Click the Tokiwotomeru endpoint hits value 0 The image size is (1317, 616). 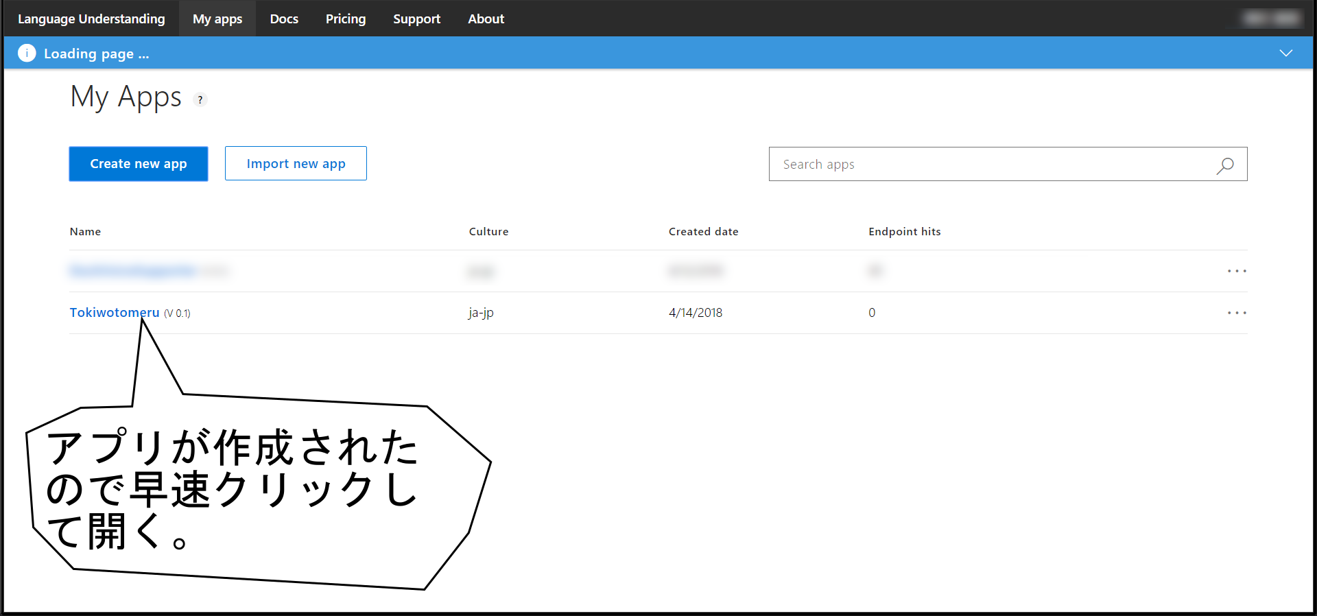click(872, 313)
